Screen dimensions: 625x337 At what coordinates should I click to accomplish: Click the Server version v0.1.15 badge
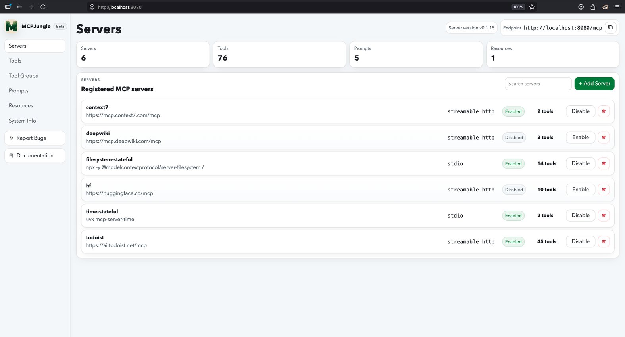click(471, 28)
